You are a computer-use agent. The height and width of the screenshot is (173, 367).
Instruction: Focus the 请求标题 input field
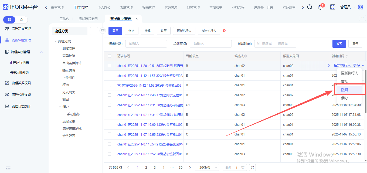[148, 44]
